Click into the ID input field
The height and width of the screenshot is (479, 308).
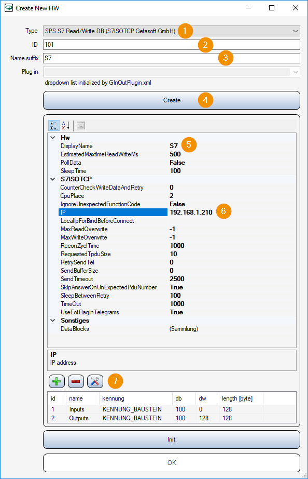[x=172, y=45]
